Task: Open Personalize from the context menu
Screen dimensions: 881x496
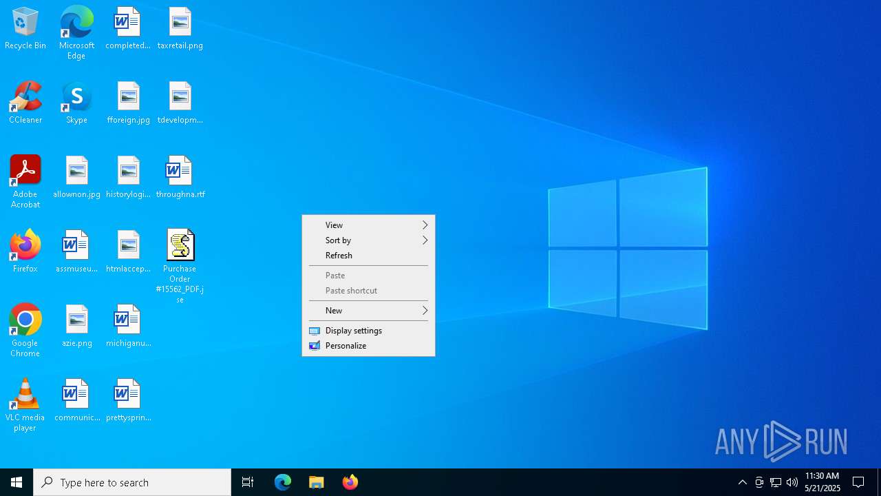Action: click(368, 346)
